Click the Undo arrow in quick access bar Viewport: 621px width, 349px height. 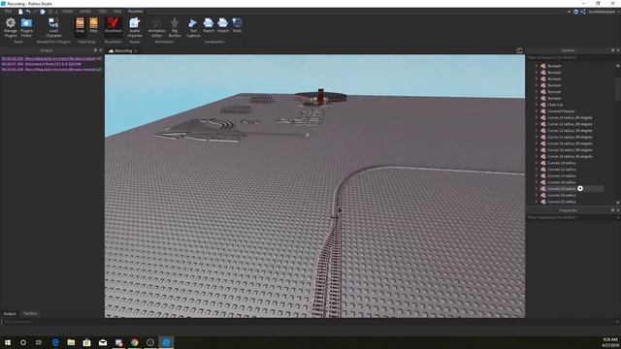tap(28, 12)
